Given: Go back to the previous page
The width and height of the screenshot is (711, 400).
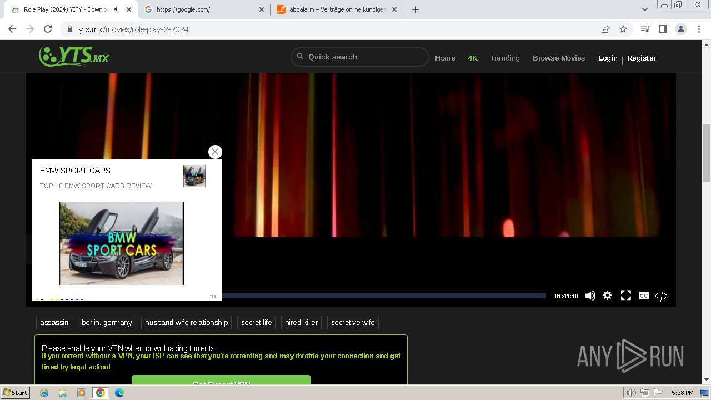Looking at the screenshot, I should point(12,29).
